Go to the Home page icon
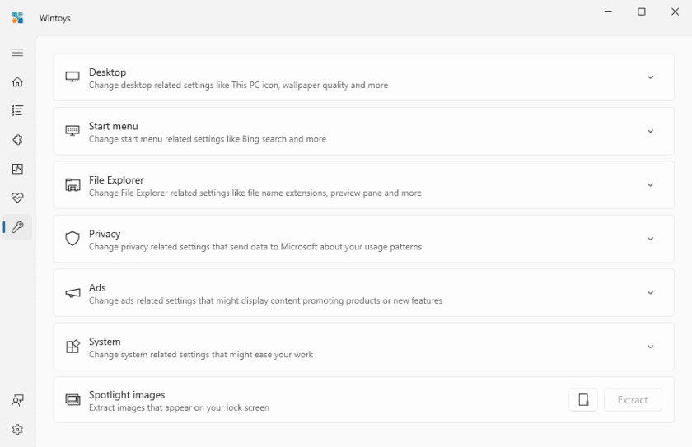This screenshot has height=447, width=692. pos(17,81)
